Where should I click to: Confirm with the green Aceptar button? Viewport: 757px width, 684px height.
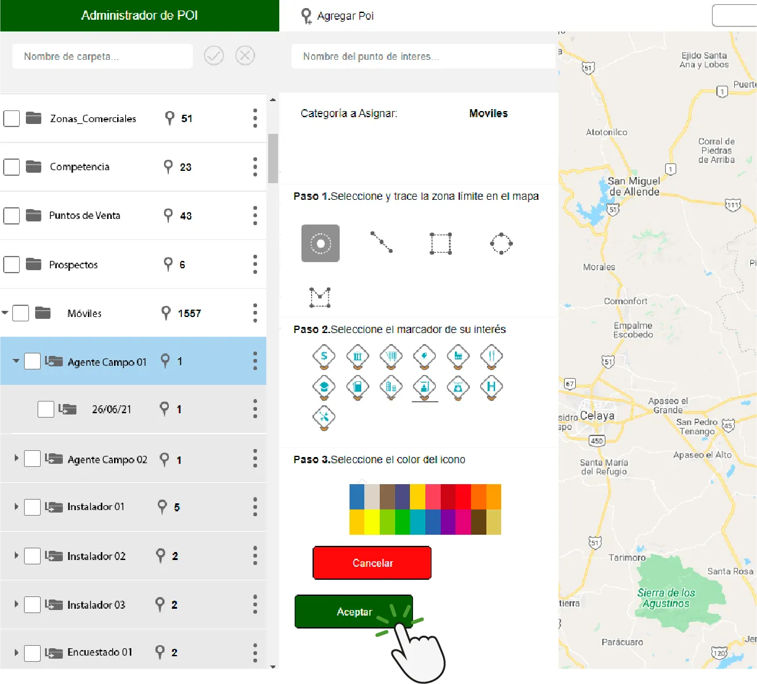click(x=354, y=612)
